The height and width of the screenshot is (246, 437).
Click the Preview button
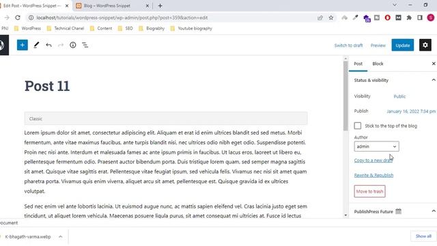(378, 46)
